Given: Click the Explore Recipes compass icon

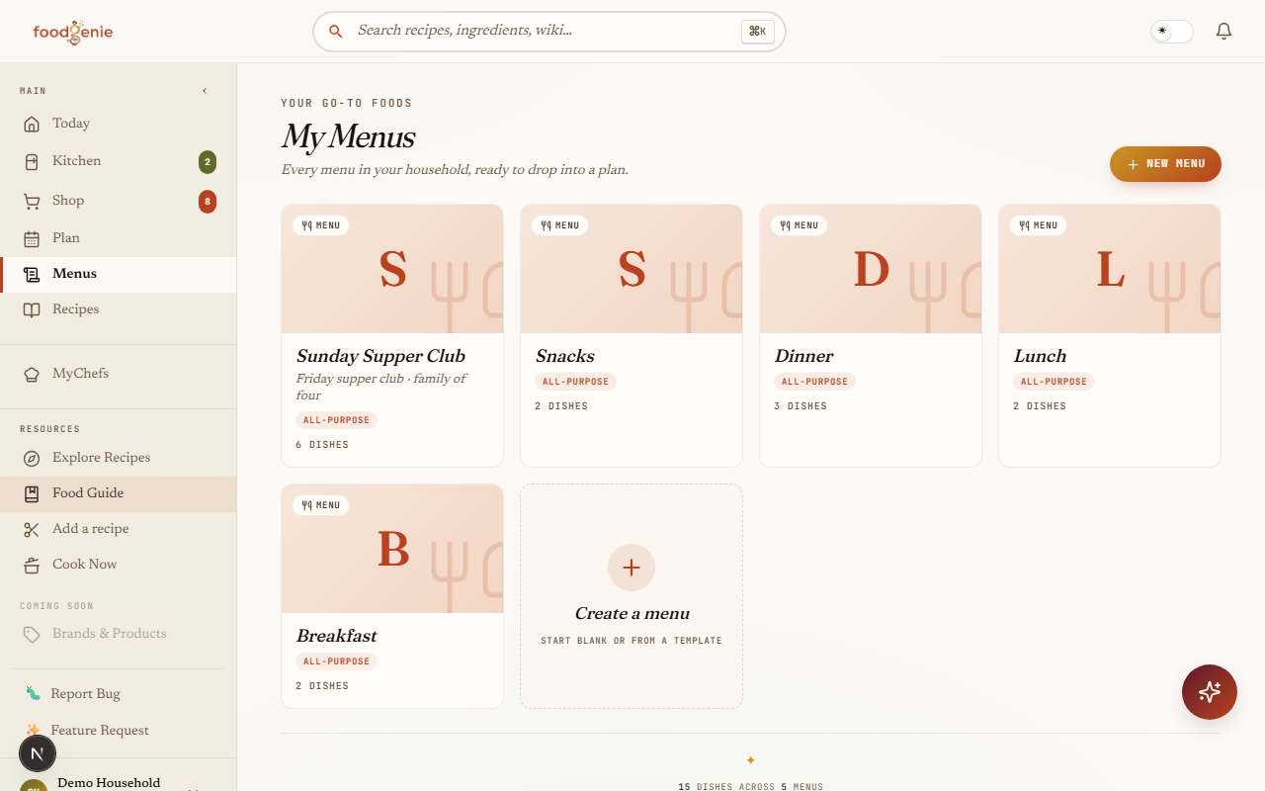Looking at the screenshot, I should [32, 458].
